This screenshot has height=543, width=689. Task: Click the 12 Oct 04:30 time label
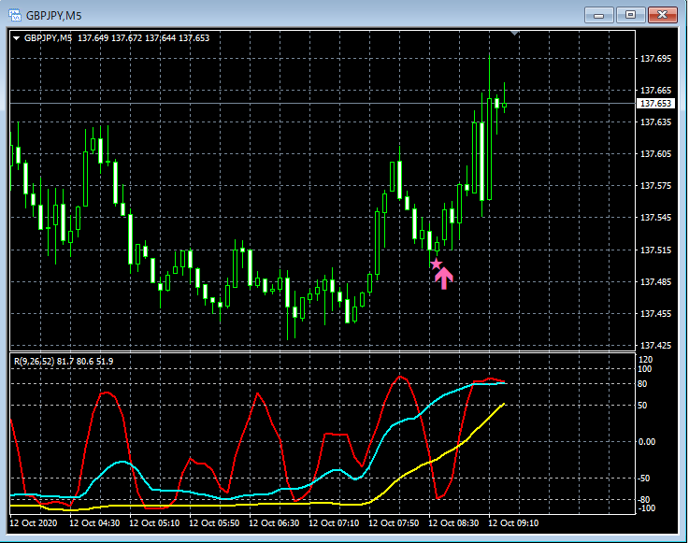click(94, 523)
